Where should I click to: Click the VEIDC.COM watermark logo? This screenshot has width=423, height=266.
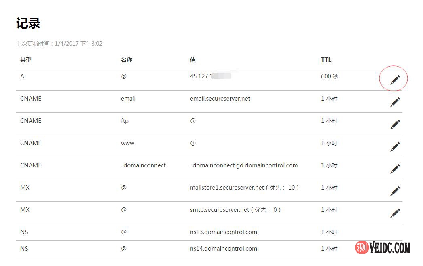pos(383,248)
